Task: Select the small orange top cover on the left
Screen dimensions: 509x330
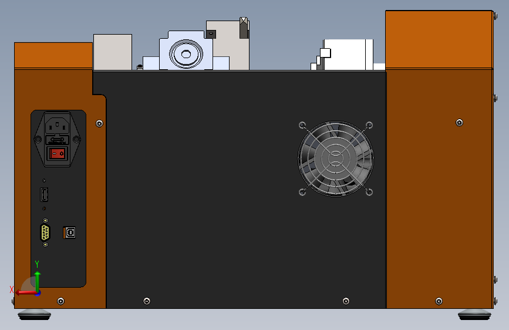Action: click(53, 55)
